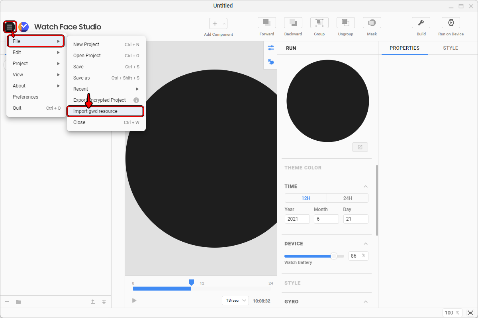Viewport: 478px width, 318px height.
Task: Click the Add Component plus button
Action: coord(215,24)
